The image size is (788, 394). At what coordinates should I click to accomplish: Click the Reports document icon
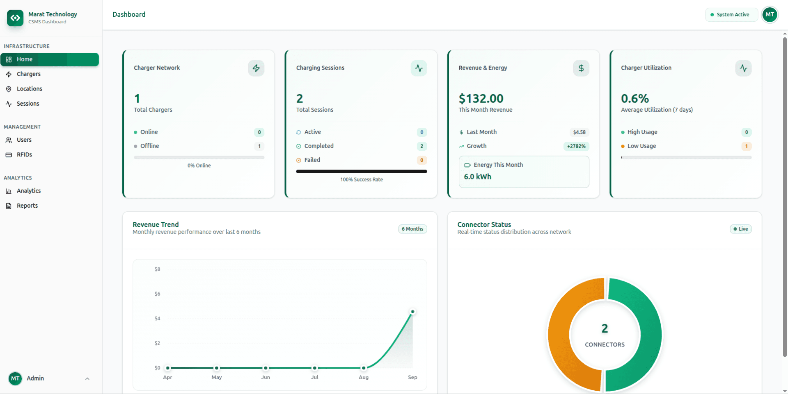[9, 206]
